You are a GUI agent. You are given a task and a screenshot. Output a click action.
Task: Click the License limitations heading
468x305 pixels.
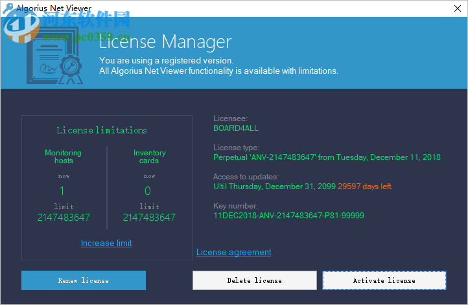[102, 130]
